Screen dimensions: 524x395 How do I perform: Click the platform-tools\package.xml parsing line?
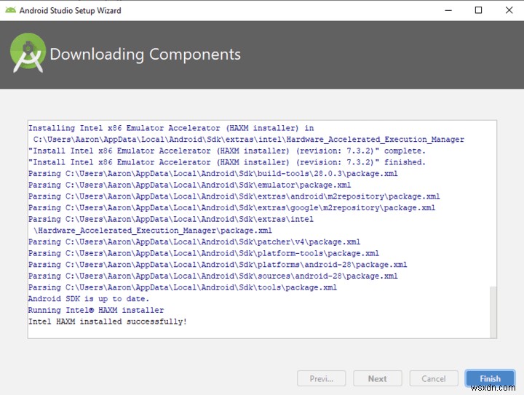click(203, 253)
